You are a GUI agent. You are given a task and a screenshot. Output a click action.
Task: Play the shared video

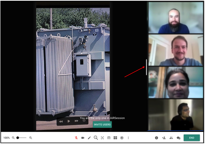(69, 121)
